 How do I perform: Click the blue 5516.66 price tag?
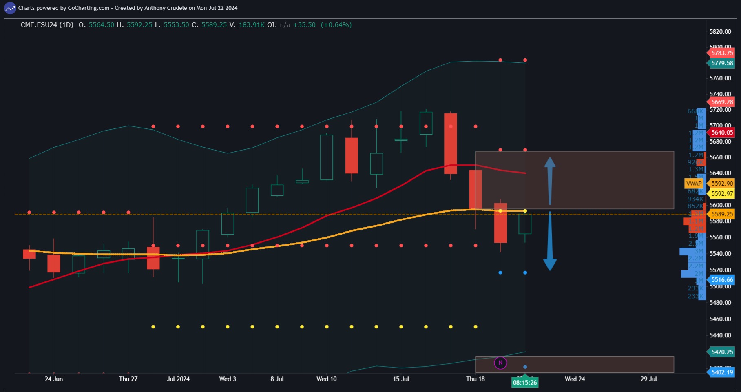click(721, 280)
